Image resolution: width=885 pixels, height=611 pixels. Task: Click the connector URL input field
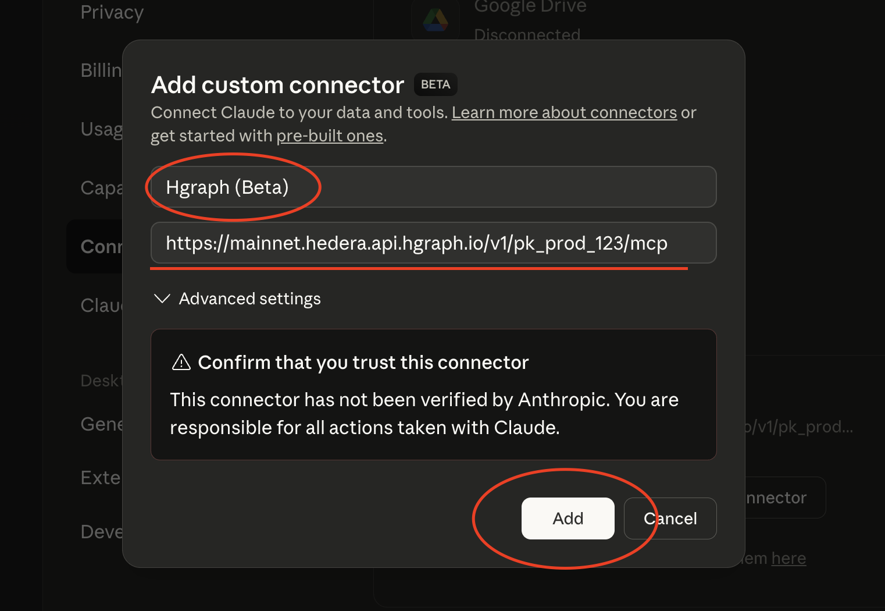[x=433, y=243]
